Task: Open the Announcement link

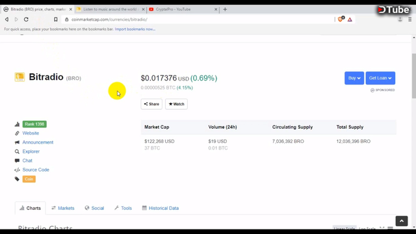Action: coord(38,142)
